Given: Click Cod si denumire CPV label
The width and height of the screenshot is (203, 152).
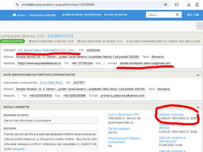Looking at the screenshot, I should [x=124, y=114].
